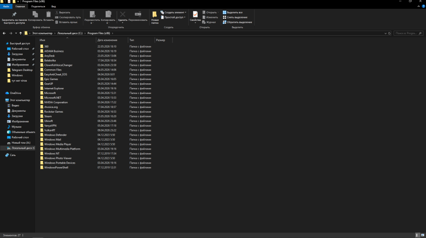Click Вырезать (cut) in ribbon
426x238 pixels.
pos(63,12)
